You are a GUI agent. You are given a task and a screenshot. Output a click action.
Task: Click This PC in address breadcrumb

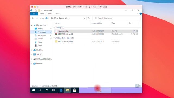[x=53, y=18]
